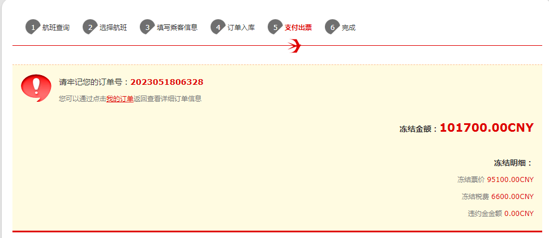This screenshot has height=238, width=549.
Task: Select the 航班查询 step label
Action: coord(55,28)
